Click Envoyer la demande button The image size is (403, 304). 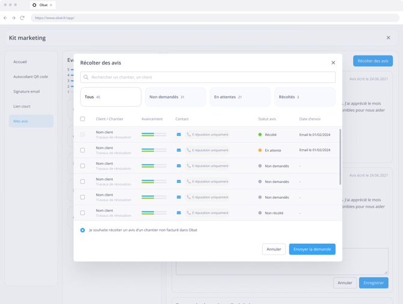pos(312,249)
